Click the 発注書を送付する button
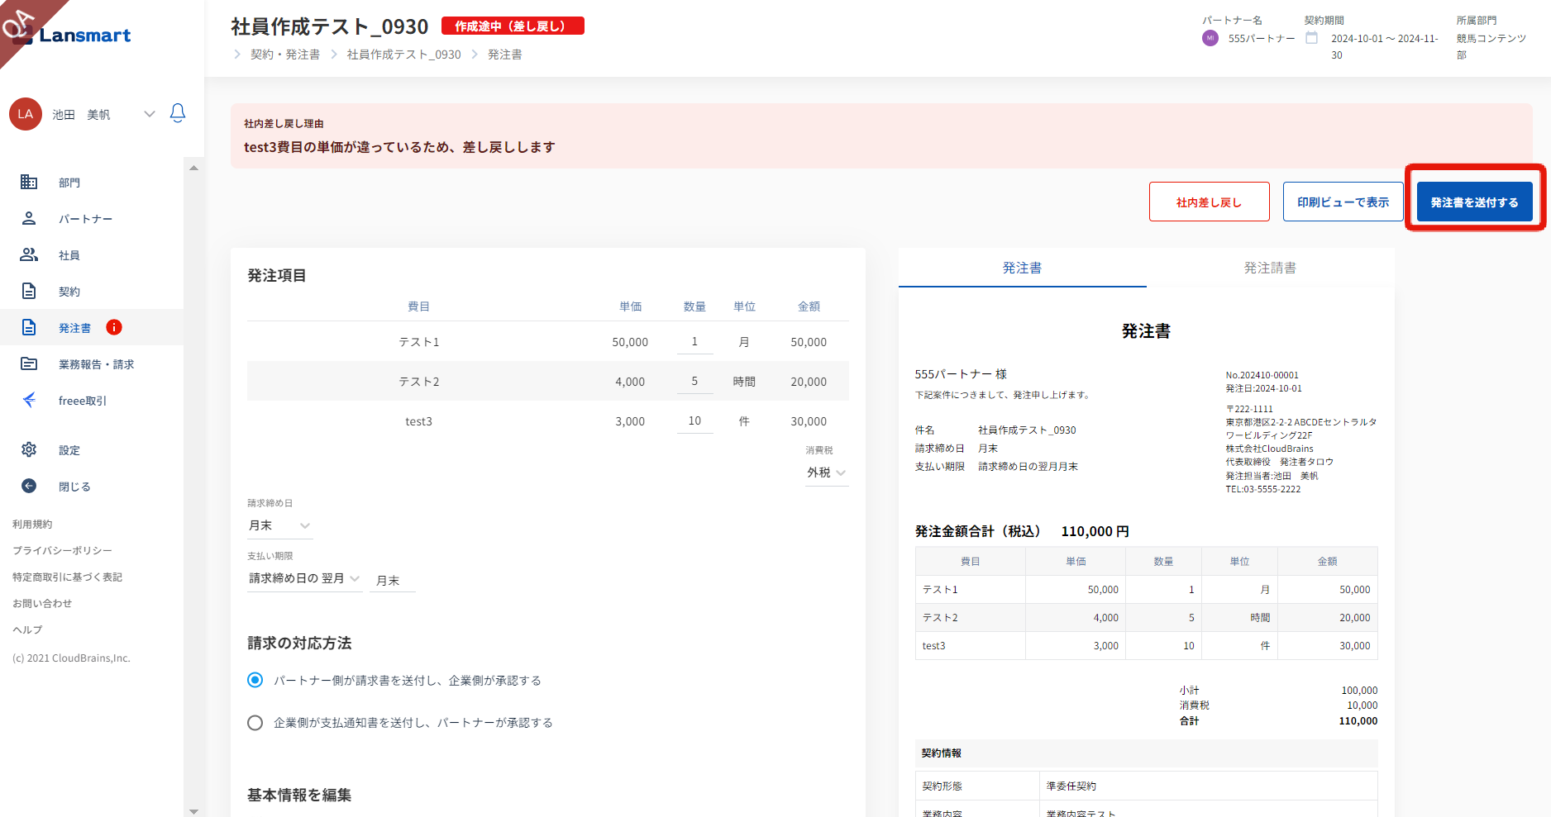This screenshot has height=817, width=1551. [1474, 202]
